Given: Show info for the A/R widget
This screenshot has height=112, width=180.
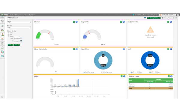Looking at the screenshot, I should [x=171, y=49].
